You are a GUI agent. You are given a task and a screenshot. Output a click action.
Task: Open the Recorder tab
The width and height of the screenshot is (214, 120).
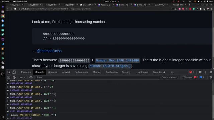(159, 72)
